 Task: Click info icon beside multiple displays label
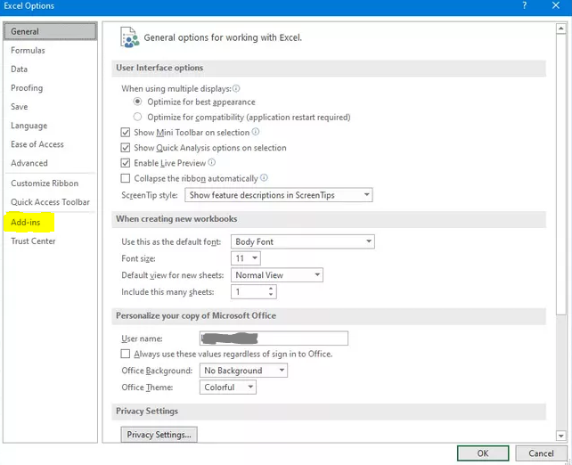click(x=236, y=88)
